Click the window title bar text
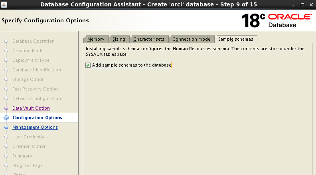The height and width of the screenshot is (175, 316). pyautogui.click(x=148, y=4)
